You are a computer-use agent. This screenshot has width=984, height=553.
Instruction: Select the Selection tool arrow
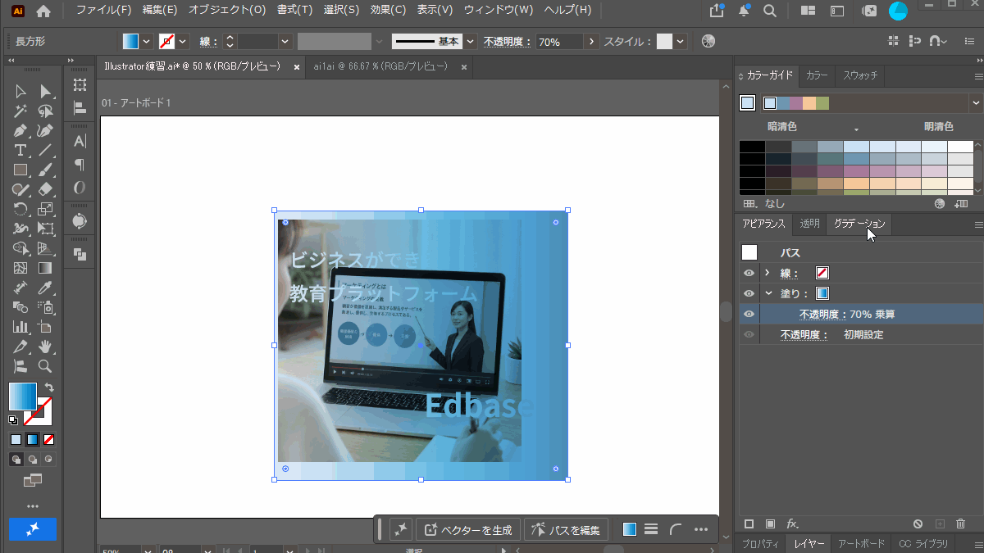tap(20, 91)
